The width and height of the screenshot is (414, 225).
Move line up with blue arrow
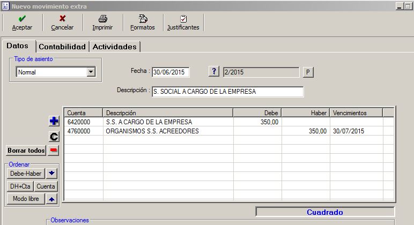pyautogui.click(x=51, y=199)
